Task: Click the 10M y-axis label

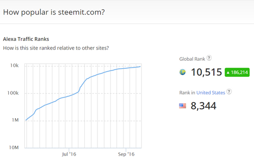Action: (x=14, y=148)
